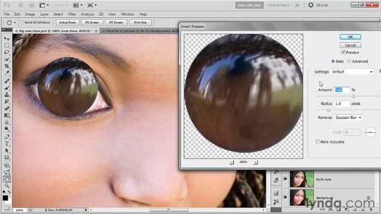This screenshot has width=381, height=214.
Task: Click the Print Size button
Action: click(x=140, y=23)
